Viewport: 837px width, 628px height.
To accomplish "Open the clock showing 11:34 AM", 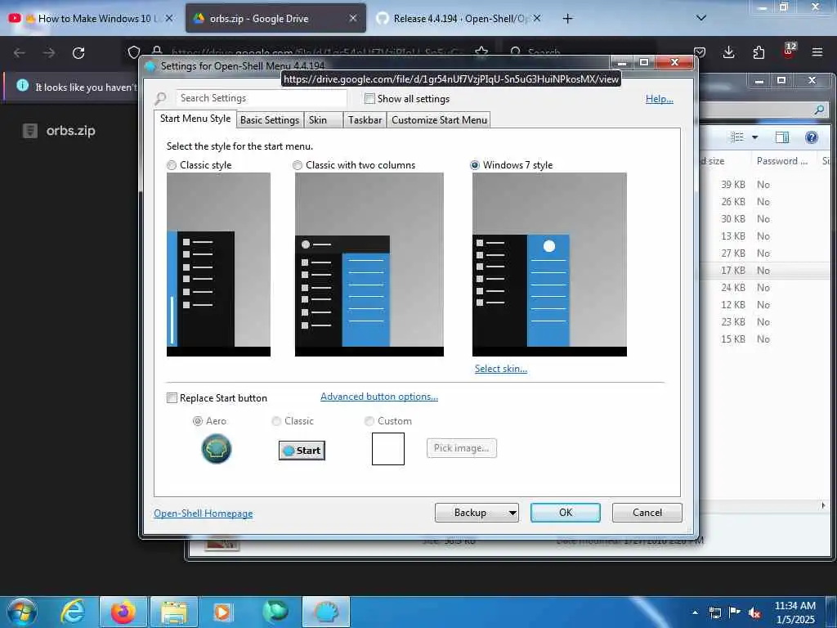I will (x=794, y=612).
